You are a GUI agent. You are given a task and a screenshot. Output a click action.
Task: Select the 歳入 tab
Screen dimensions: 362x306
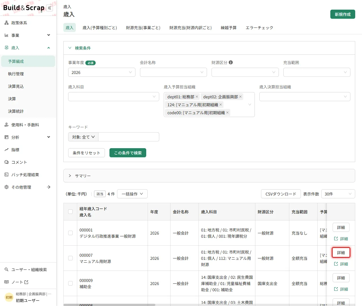70,28
